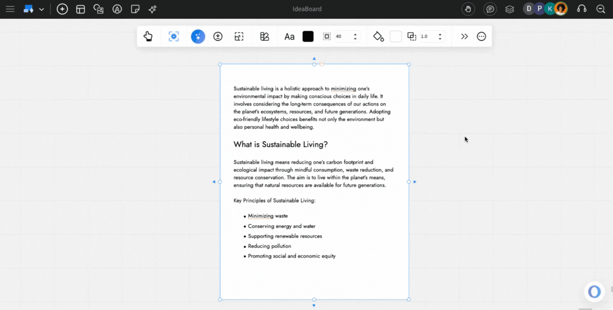Click collaborator avatar D
Screen dimensions: 613x310
pos(529,9)
